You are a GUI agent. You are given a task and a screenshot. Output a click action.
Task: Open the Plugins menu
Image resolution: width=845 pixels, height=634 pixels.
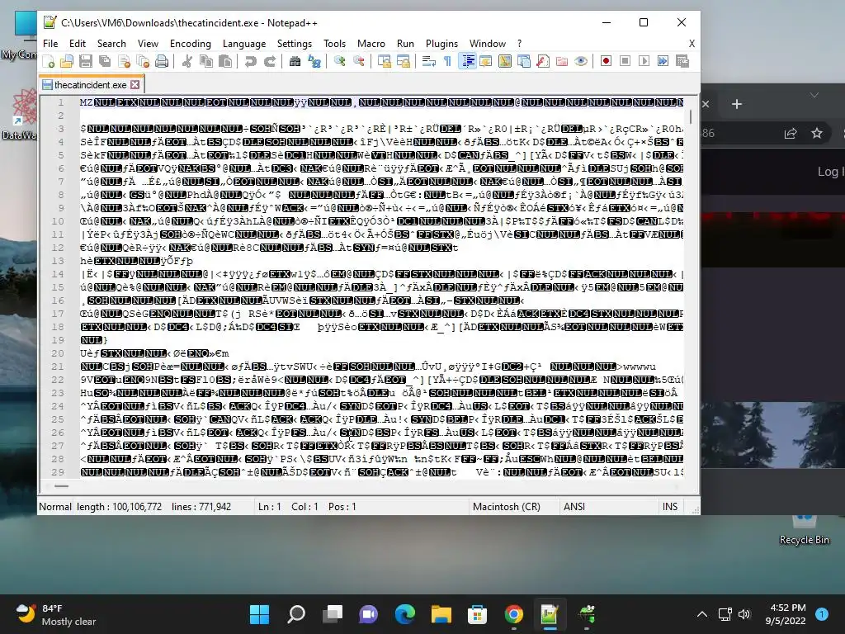(442, 44)
